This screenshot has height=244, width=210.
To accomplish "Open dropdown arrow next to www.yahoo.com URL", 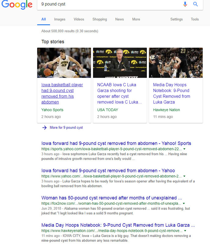I will 184,176.
